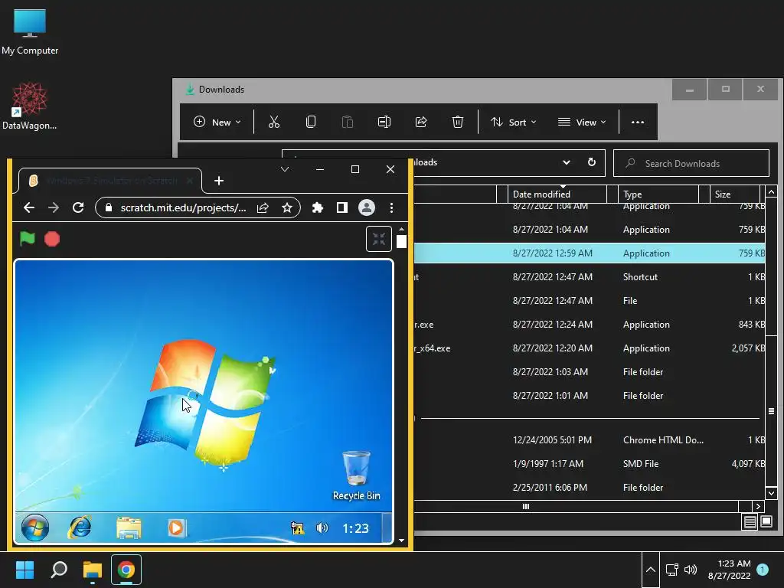The height and width of the screenshot is (588, 784).
Task: Click Chrome's back arrow
Action: [29, 207]
